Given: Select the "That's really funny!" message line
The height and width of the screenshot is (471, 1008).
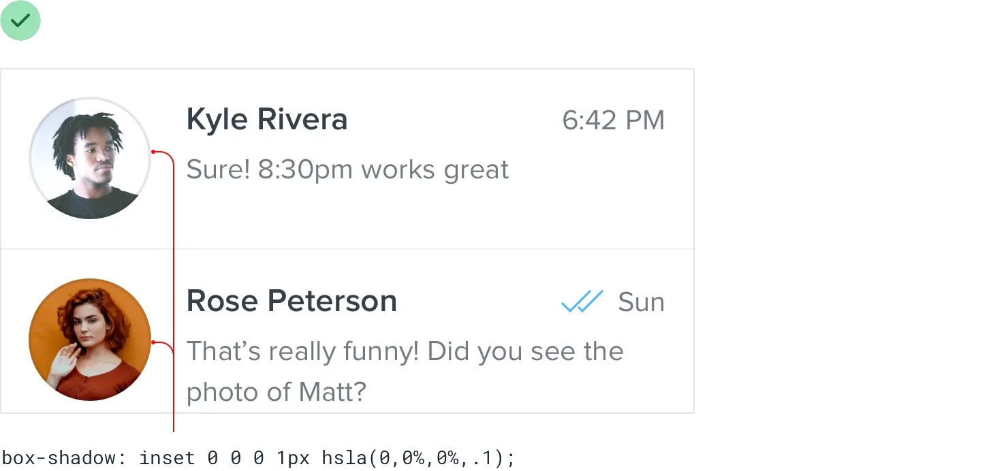Looking at the screenshot, I should [405, 351].
